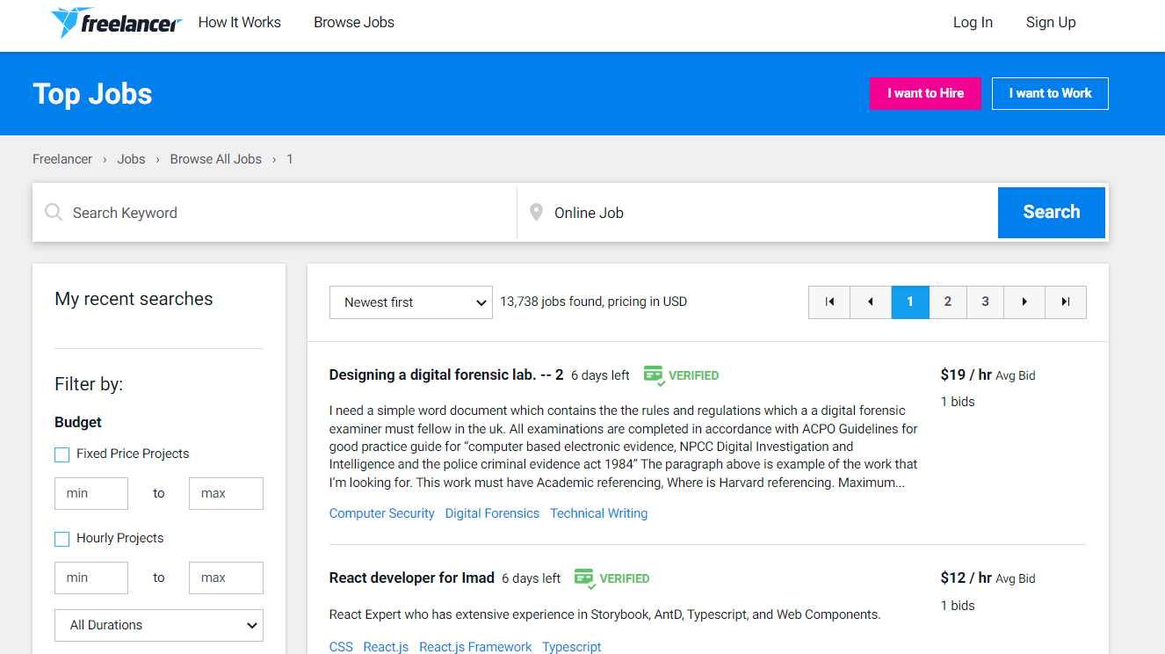The width and height of the screenshot is (1165, 654).
Task: Click Browse All Jobs breadcrumb
Action: pyautogui.click(x=216, y=159)
